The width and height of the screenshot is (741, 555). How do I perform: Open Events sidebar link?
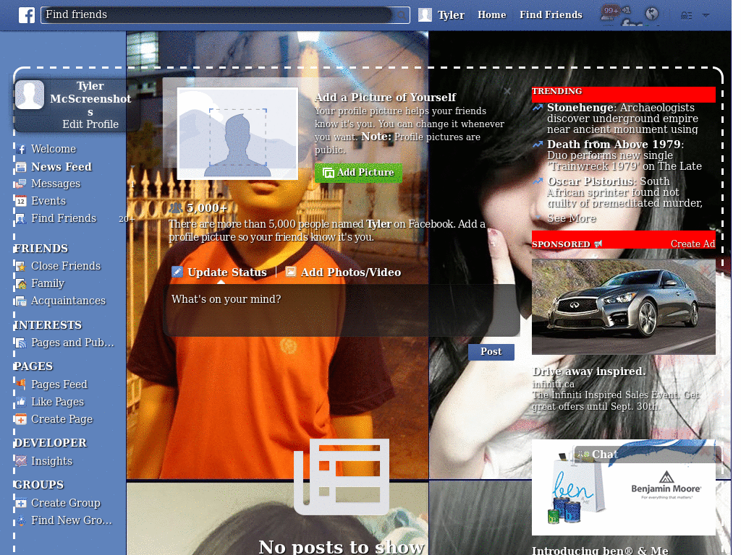[x=48, y=201]
